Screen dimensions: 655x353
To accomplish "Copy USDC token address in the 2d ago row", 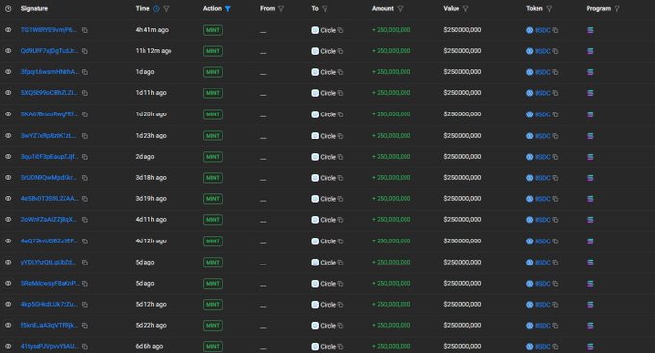I will (x=555, y=157).
